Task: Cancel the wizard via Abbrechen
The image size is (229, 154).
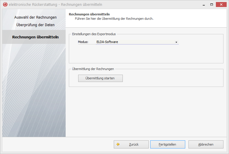Action: tap(206, 144)
